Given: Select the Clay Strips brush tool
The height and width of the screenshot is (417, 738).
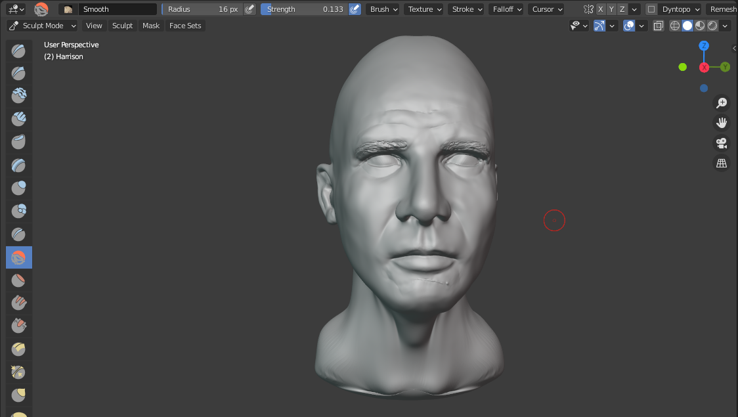Looking at the screenshot, I should 19,119.
